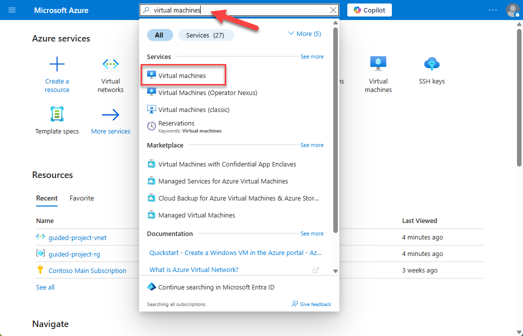Image resolution: width=523 pixels, height=336 pixels.
Task: Open the user account avatar
Action: click(x=512, y=10)
